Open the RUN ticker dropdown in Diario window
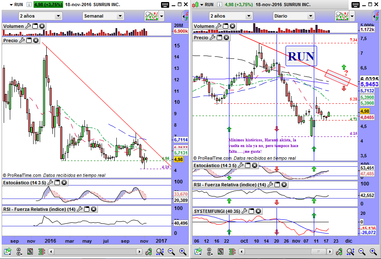The width and height of the screenshot is (381, 259). 202,5
